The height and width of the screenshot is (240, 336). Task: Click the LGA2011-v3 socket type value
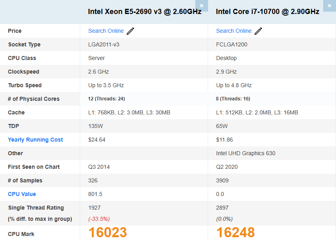(103, 44)
